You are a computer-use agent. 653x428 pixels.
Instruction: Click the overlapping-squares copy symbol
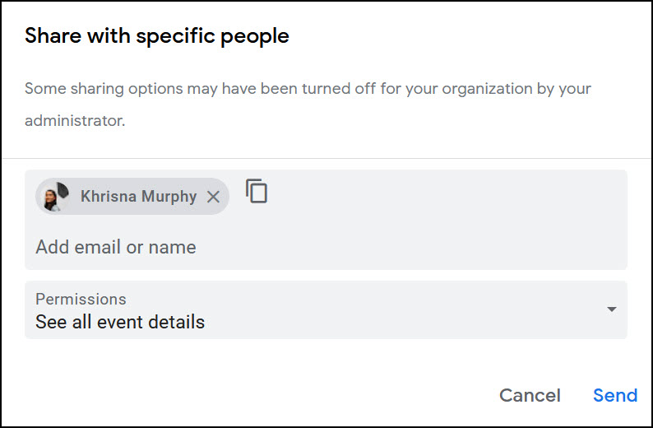pyautogui.click(x=257, y=191)
